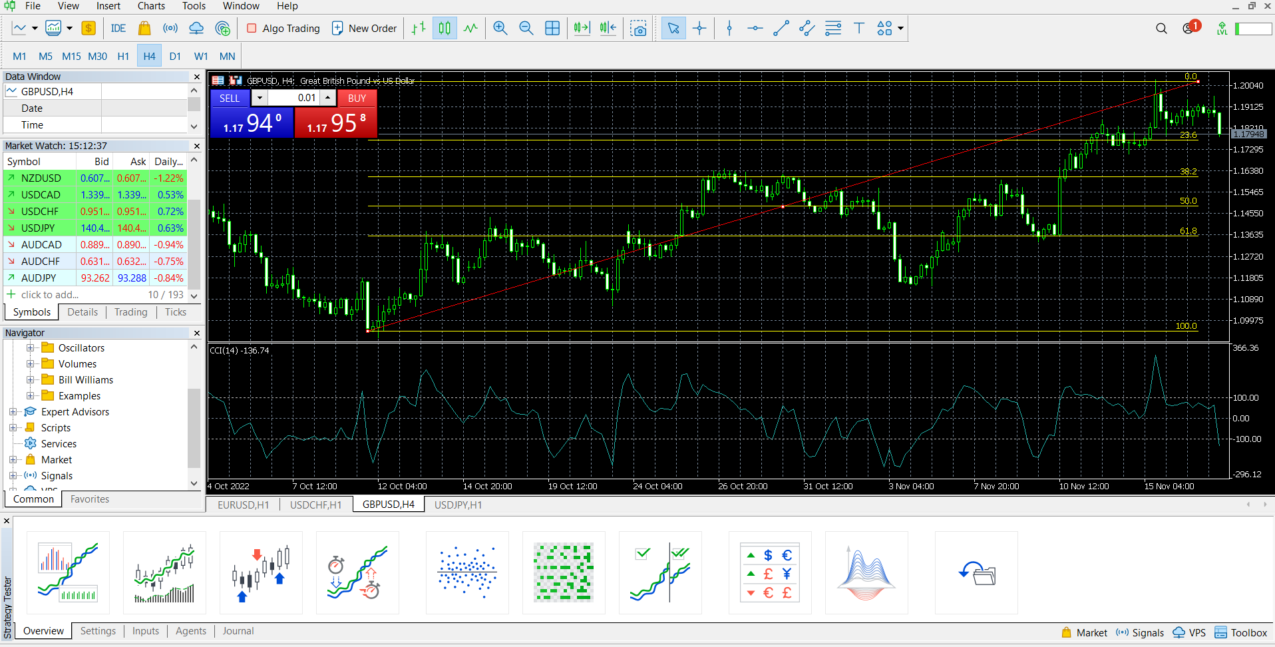Select the crosshair tool
The image size is (1275, 647).
coord(699,28)
